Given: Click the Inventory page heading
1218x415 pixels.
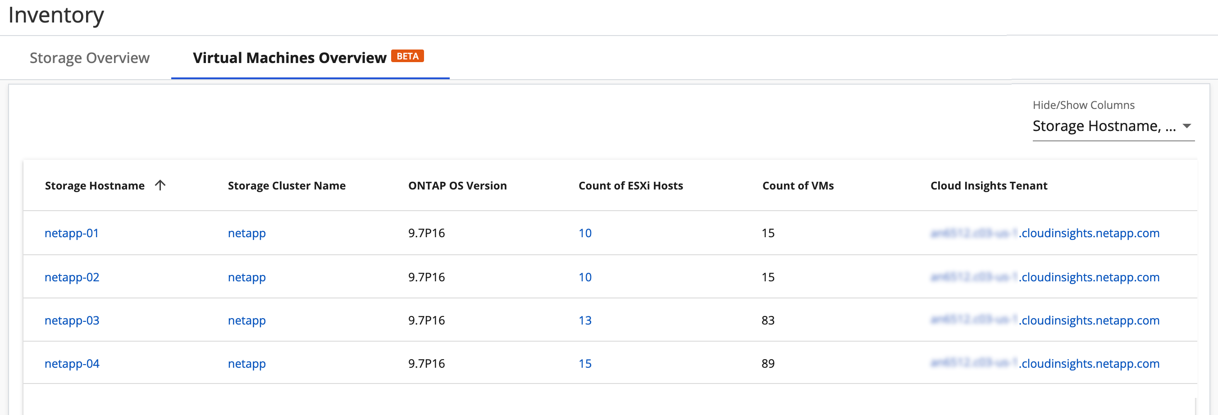Looking at the screenshot, I should click(56, 15).
